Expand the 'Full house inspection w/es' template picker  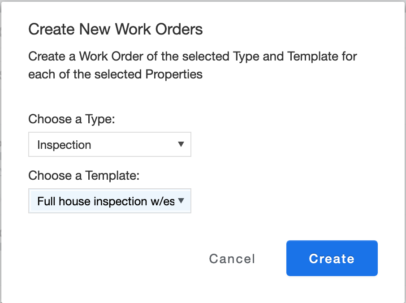click(x=109, y=201)
